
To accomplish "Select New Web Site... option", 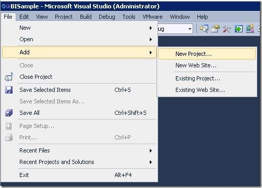I will pos(207,65).
